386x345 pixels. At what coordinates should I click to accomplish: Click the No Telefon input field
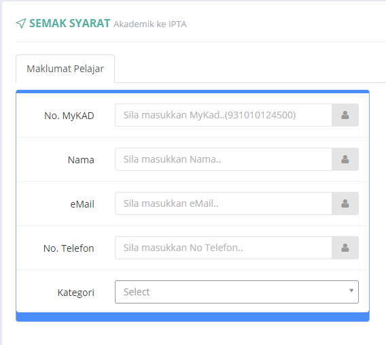[224, 248]
